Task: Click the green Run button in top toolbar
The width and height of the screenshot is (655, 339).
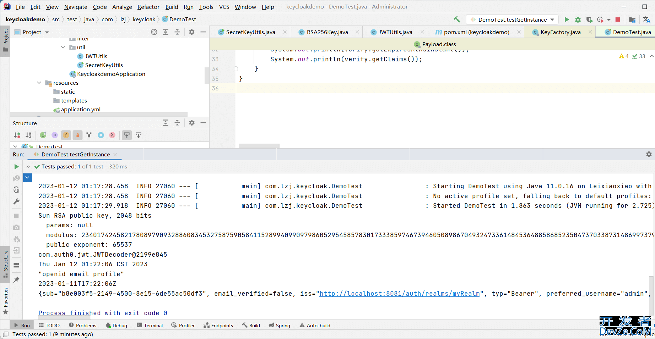Action: tap(567, 20)
